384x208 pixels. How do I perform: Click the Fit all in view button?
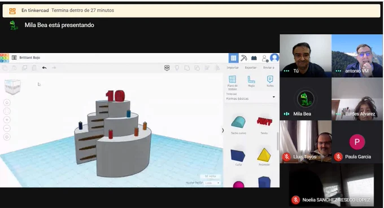pyautogui.click(x=7, y=111)
